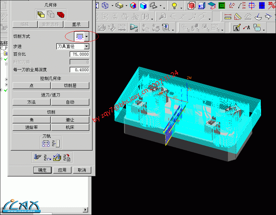Click the blue NC block icon
This screenshot has width=276, height=215.
coord(201,6)
